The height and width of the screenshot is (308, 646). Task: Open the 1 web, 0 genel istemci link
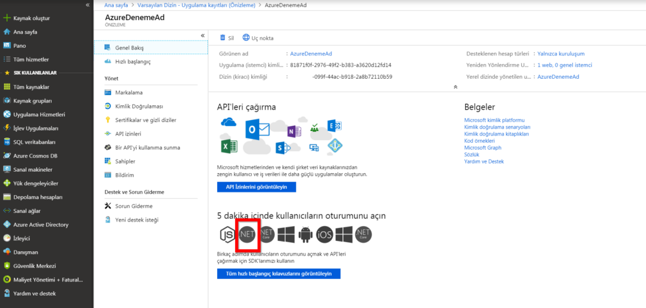(x=565, y=65)
